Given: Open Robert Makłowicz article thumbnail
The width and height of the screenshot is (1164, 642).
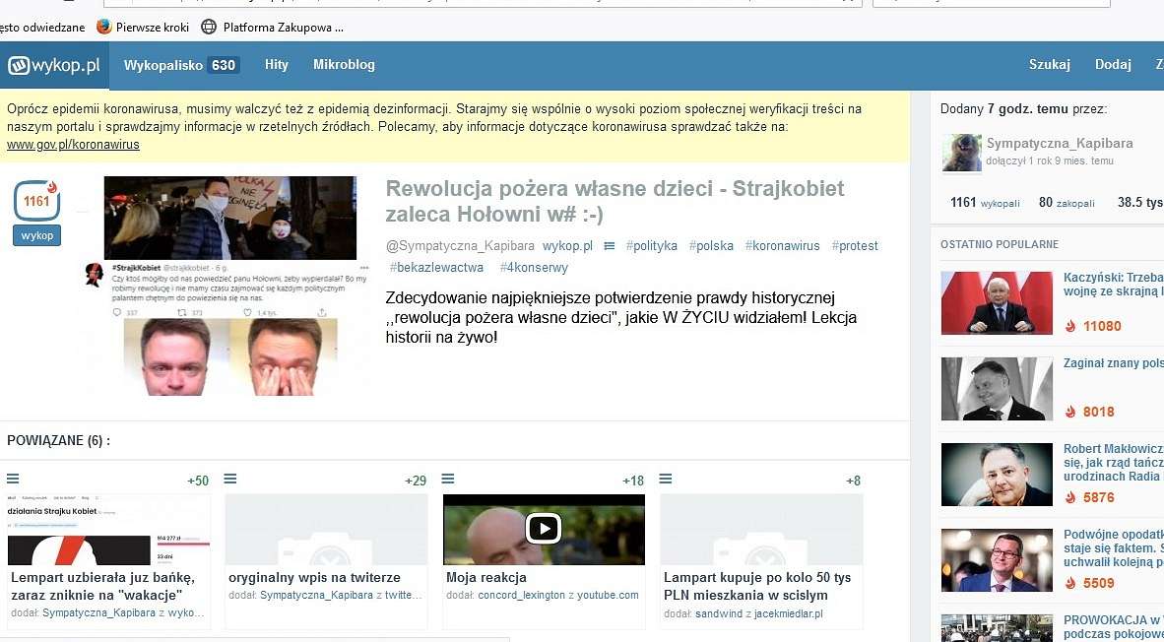Looking at the screenshot, I should pyautogui.click(x=997, y=475).
